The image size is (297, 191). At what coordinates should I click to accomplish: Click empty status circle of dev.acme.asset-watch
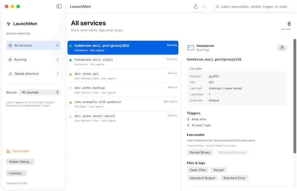coord(71,116)
